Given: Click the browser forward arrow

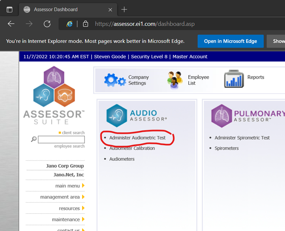Looking at the screenshot, I should coord(29,24).
